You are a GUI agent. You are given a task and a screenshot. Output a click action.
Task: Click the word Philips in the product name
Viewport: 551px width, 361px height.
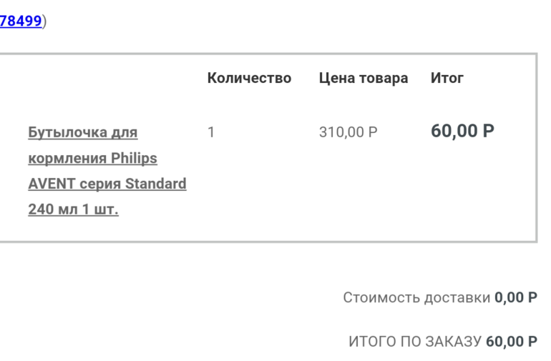point(134,158)
